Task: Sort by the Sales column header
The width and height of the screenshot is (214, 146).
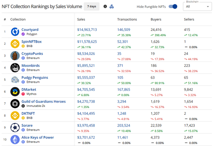Action: [x=81, y=19]
